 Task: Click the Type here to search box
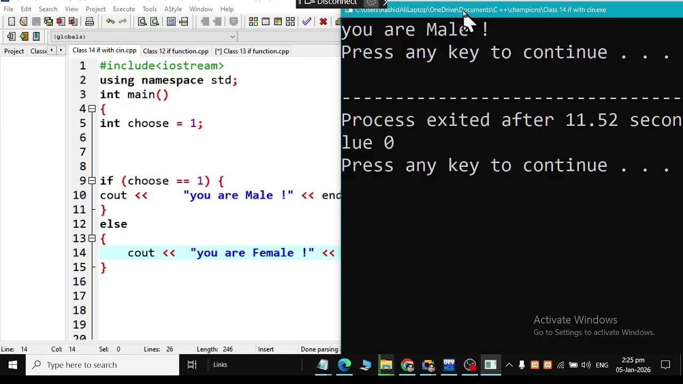[x=102, y=365]
